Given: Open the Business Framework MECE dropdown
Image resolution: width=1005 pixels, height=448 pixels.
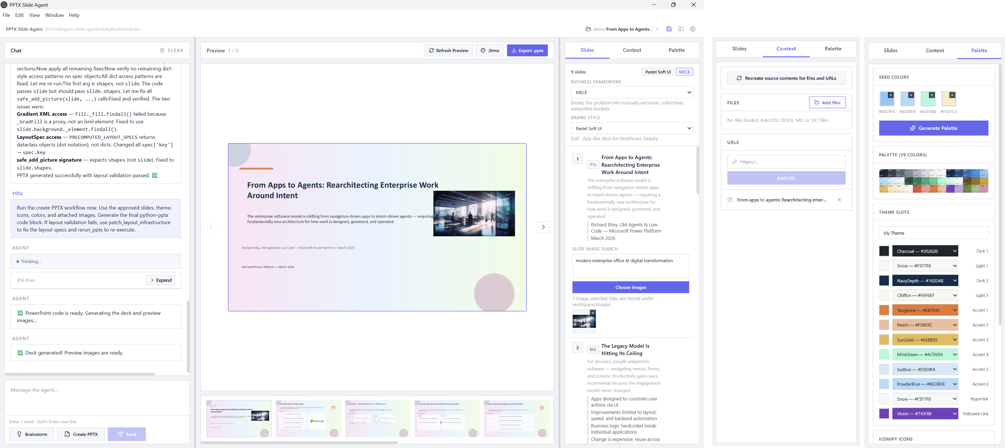Looking at the screenshot, I should click(x=632, y=92).
